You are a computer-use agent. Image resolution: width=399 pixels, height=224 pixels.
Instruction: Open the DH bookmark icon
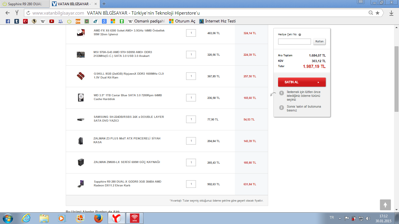tap(78, 21)
